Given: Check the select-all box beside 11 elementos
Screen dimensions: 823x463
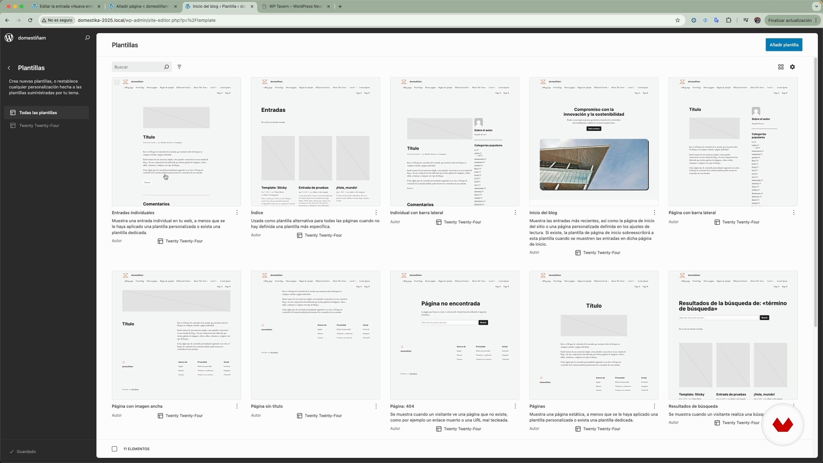Looking at the screenshot, I should (x=114, y=449).
